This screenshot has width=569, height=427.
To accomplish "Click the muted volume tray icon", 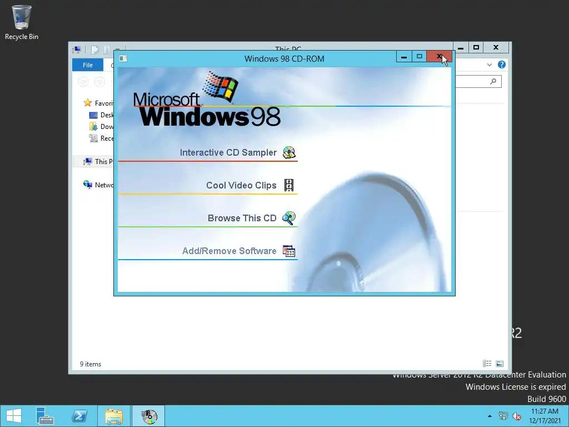I will click(x=516, y=416).
